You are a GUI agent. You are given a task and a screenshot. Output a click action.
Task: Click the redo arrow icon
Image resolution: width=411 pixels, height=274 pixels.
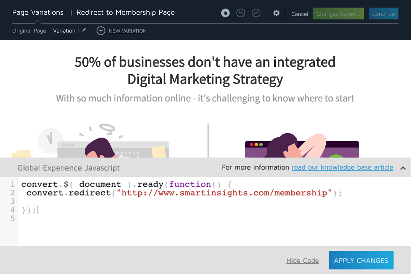point(256,13)
